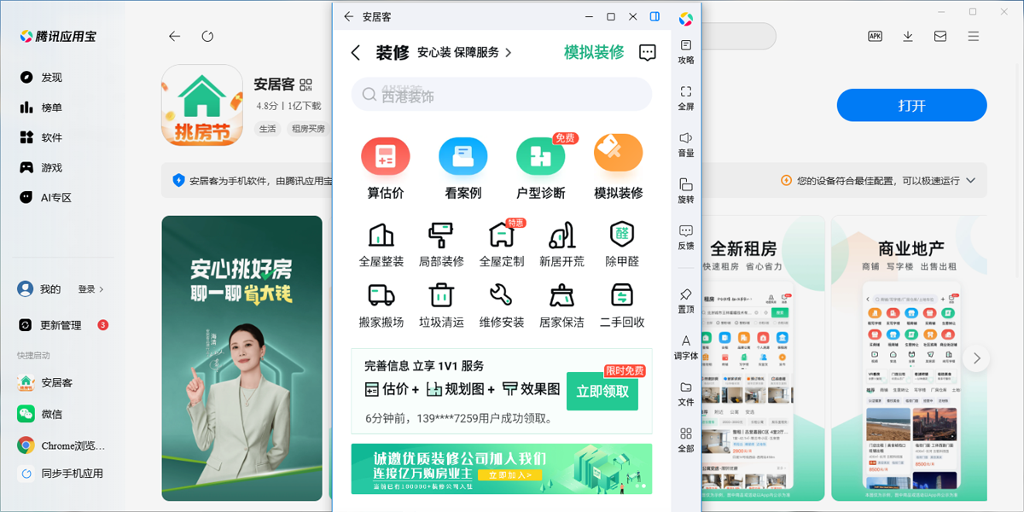Click the APK install icon in 应用宝 toolbar

[875, 36]
